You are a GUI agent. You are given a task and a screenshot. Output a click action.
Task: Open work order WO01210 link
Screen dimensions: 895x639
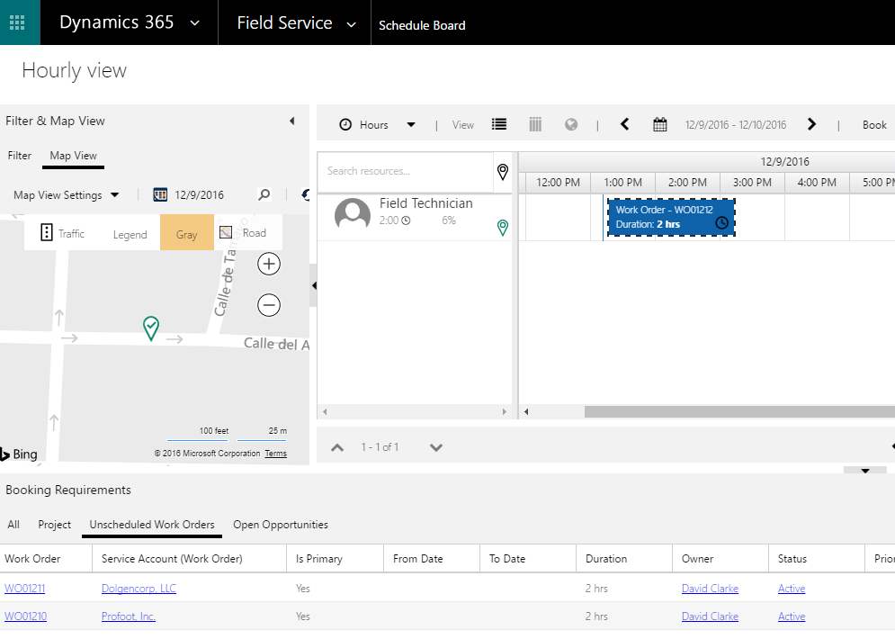26,616
